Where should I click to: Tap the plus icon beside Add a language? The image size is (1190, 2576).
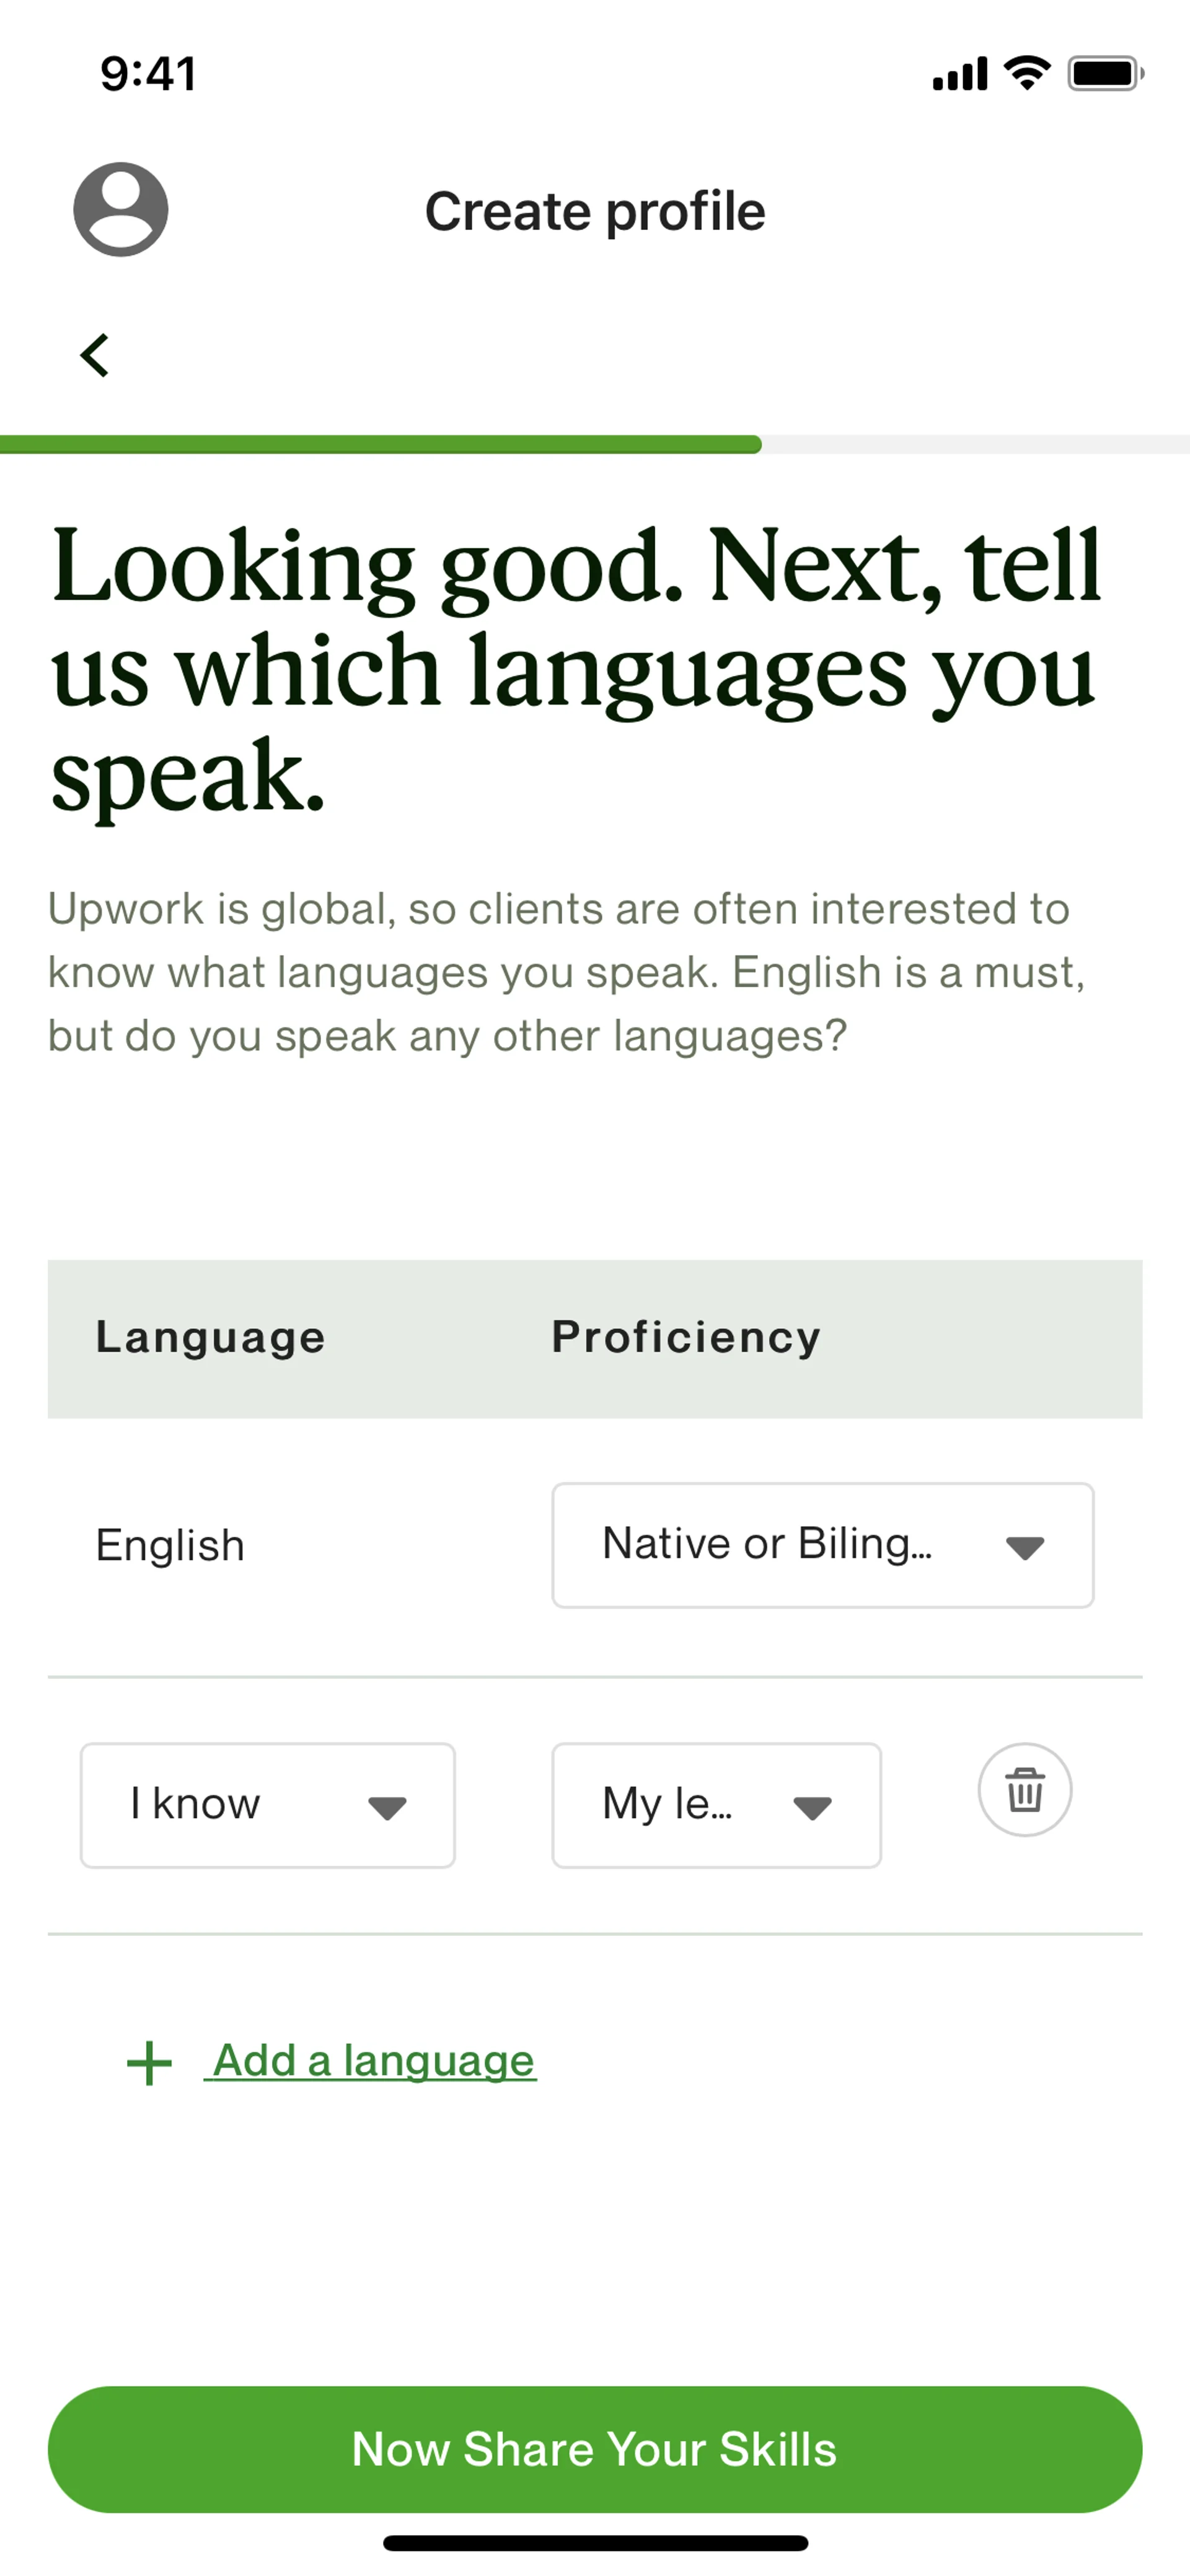click(150, 2063)
